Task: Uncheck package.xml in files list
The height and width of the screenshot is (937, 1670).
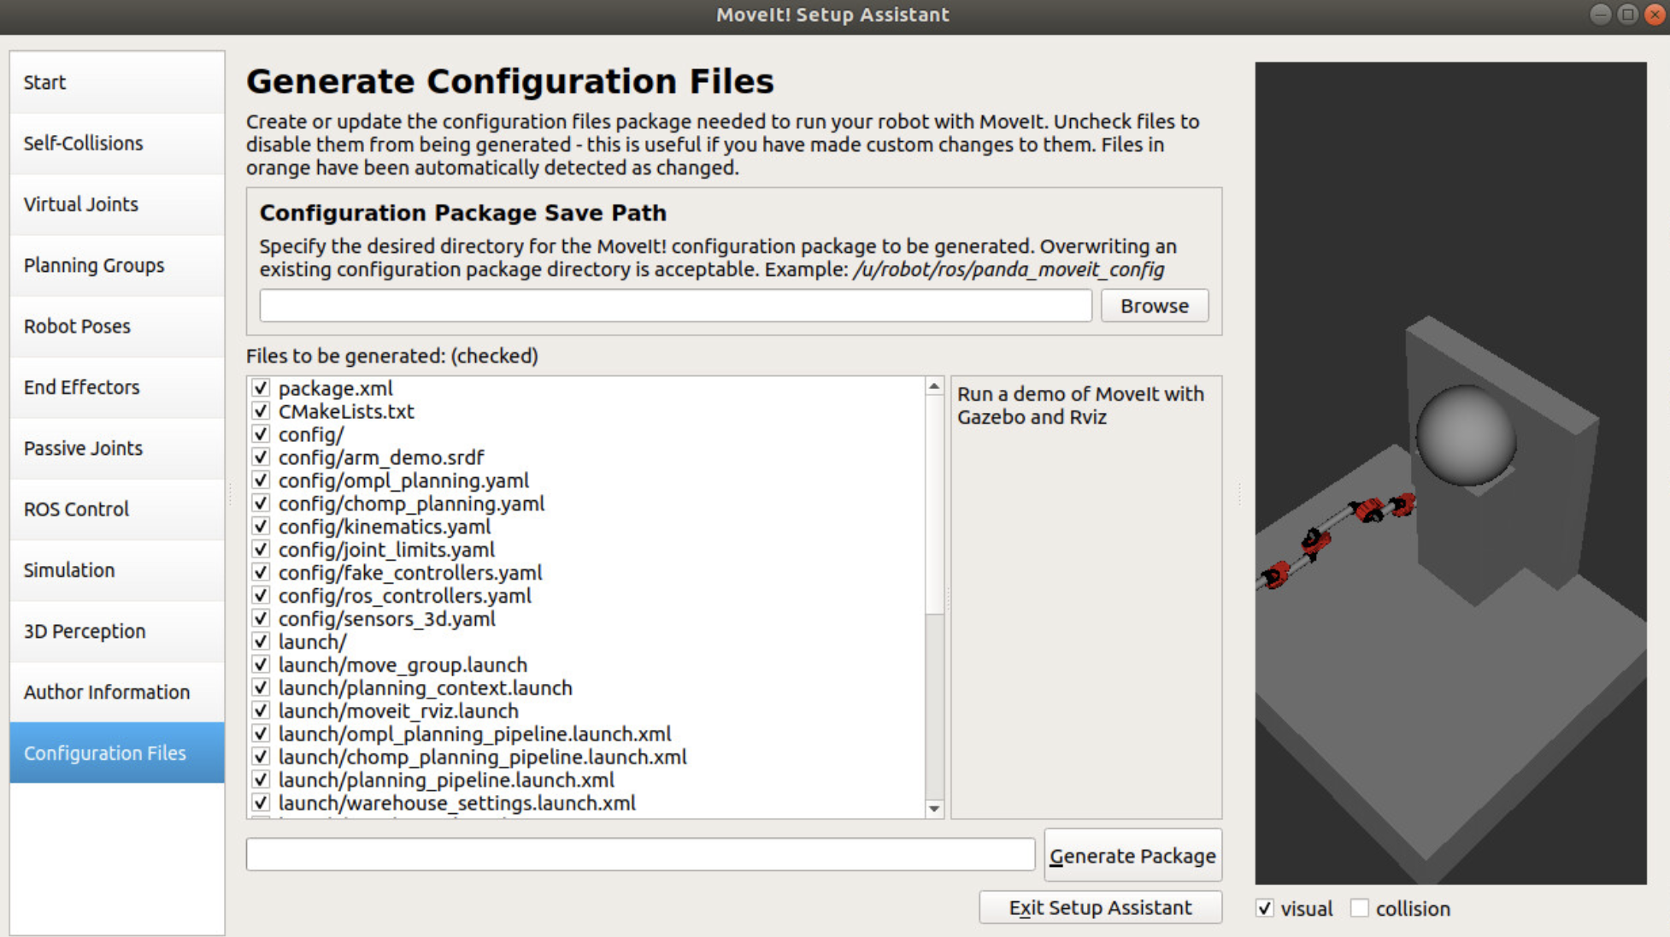Action: (x=261, y=388)
